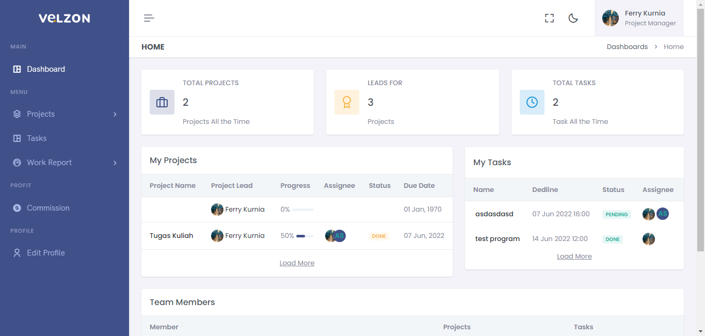Select Edit Profile in the sidebar
This screenshot has width=705, height=336.
45,253
